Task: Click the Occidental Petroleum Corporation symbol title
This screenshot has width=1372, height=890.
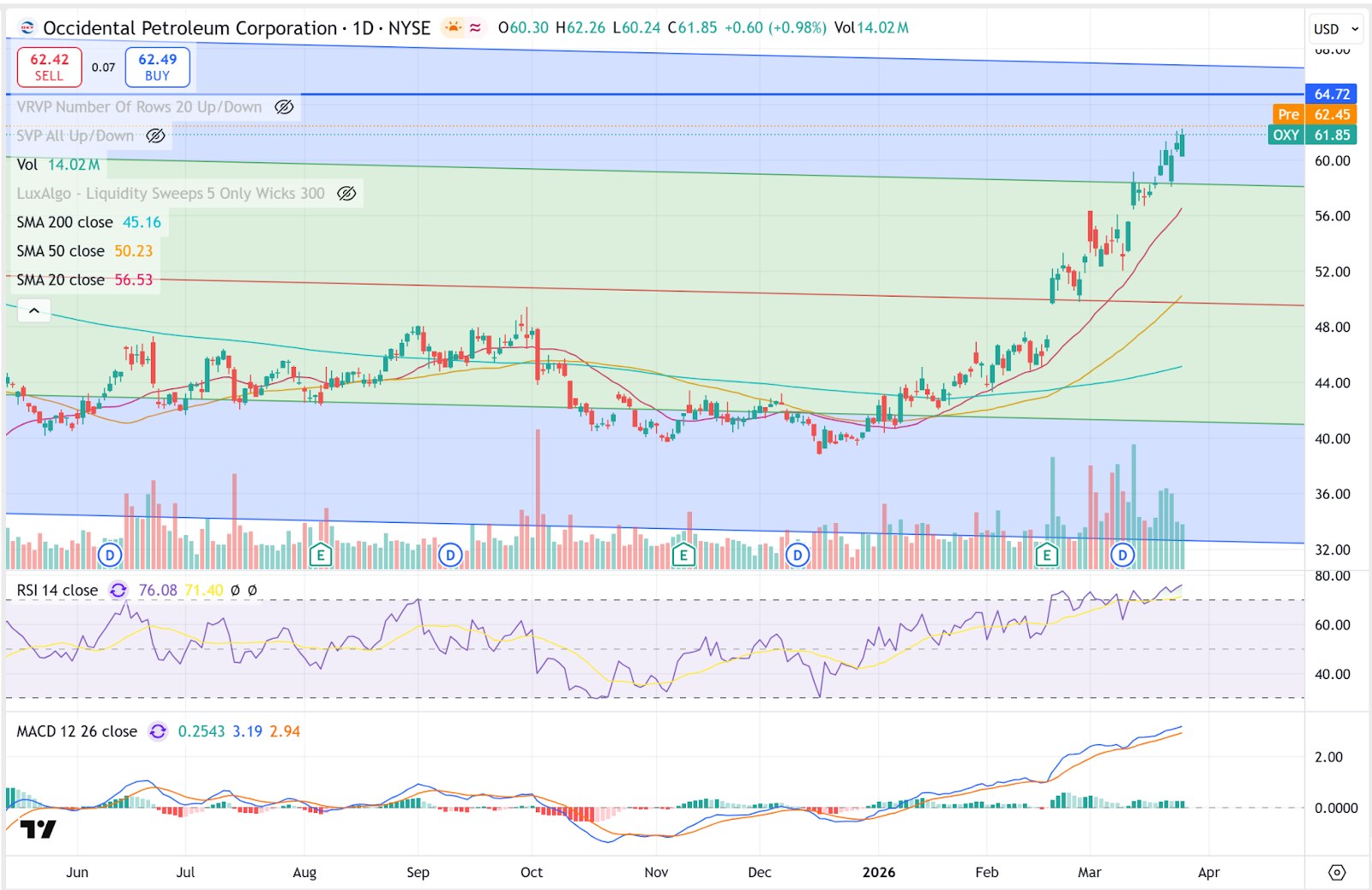Action: (190, 28)
